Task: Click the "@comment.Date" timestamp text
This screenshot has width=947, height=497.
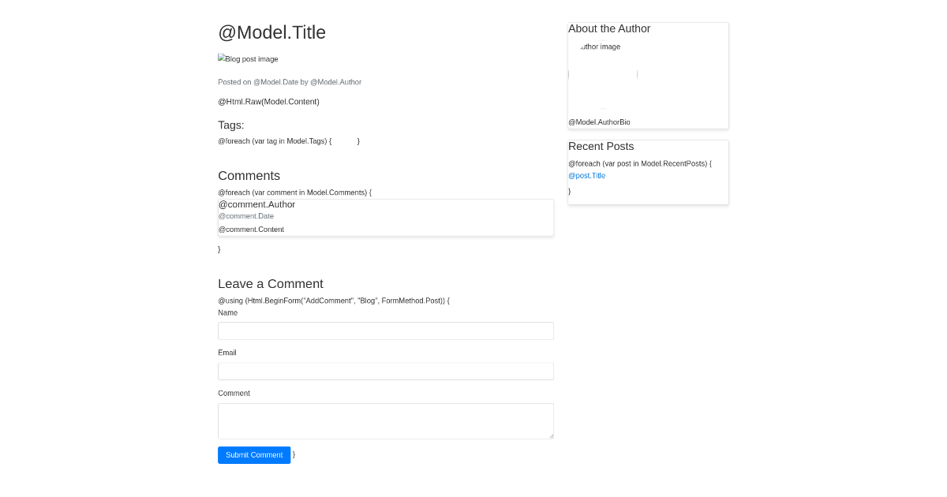Action: tap(245, 216)
